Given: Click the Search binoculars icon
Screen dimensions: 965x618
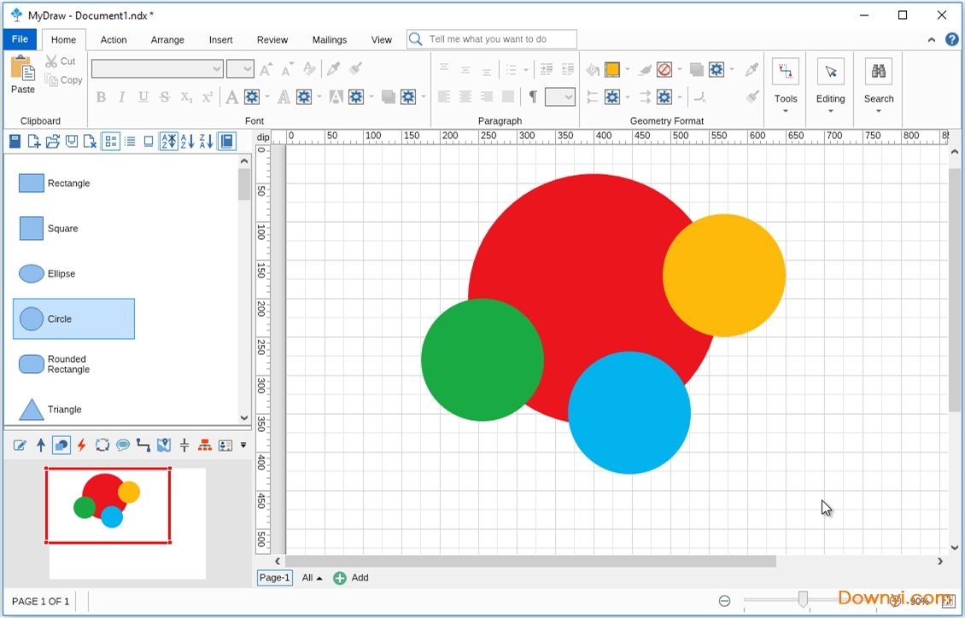Looking at the screenshot, I should click(878, 73).
